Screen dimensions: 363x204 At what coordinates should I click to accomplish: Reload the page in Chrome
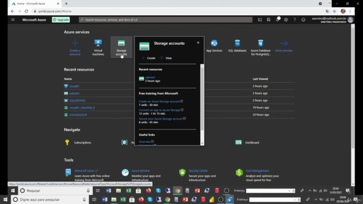(x=27, y=11)
